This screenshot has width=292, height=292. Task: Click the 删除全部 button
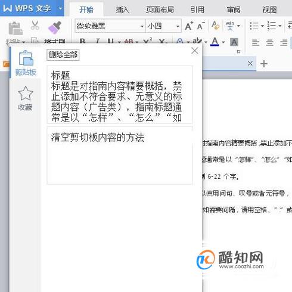pos(63,55)
